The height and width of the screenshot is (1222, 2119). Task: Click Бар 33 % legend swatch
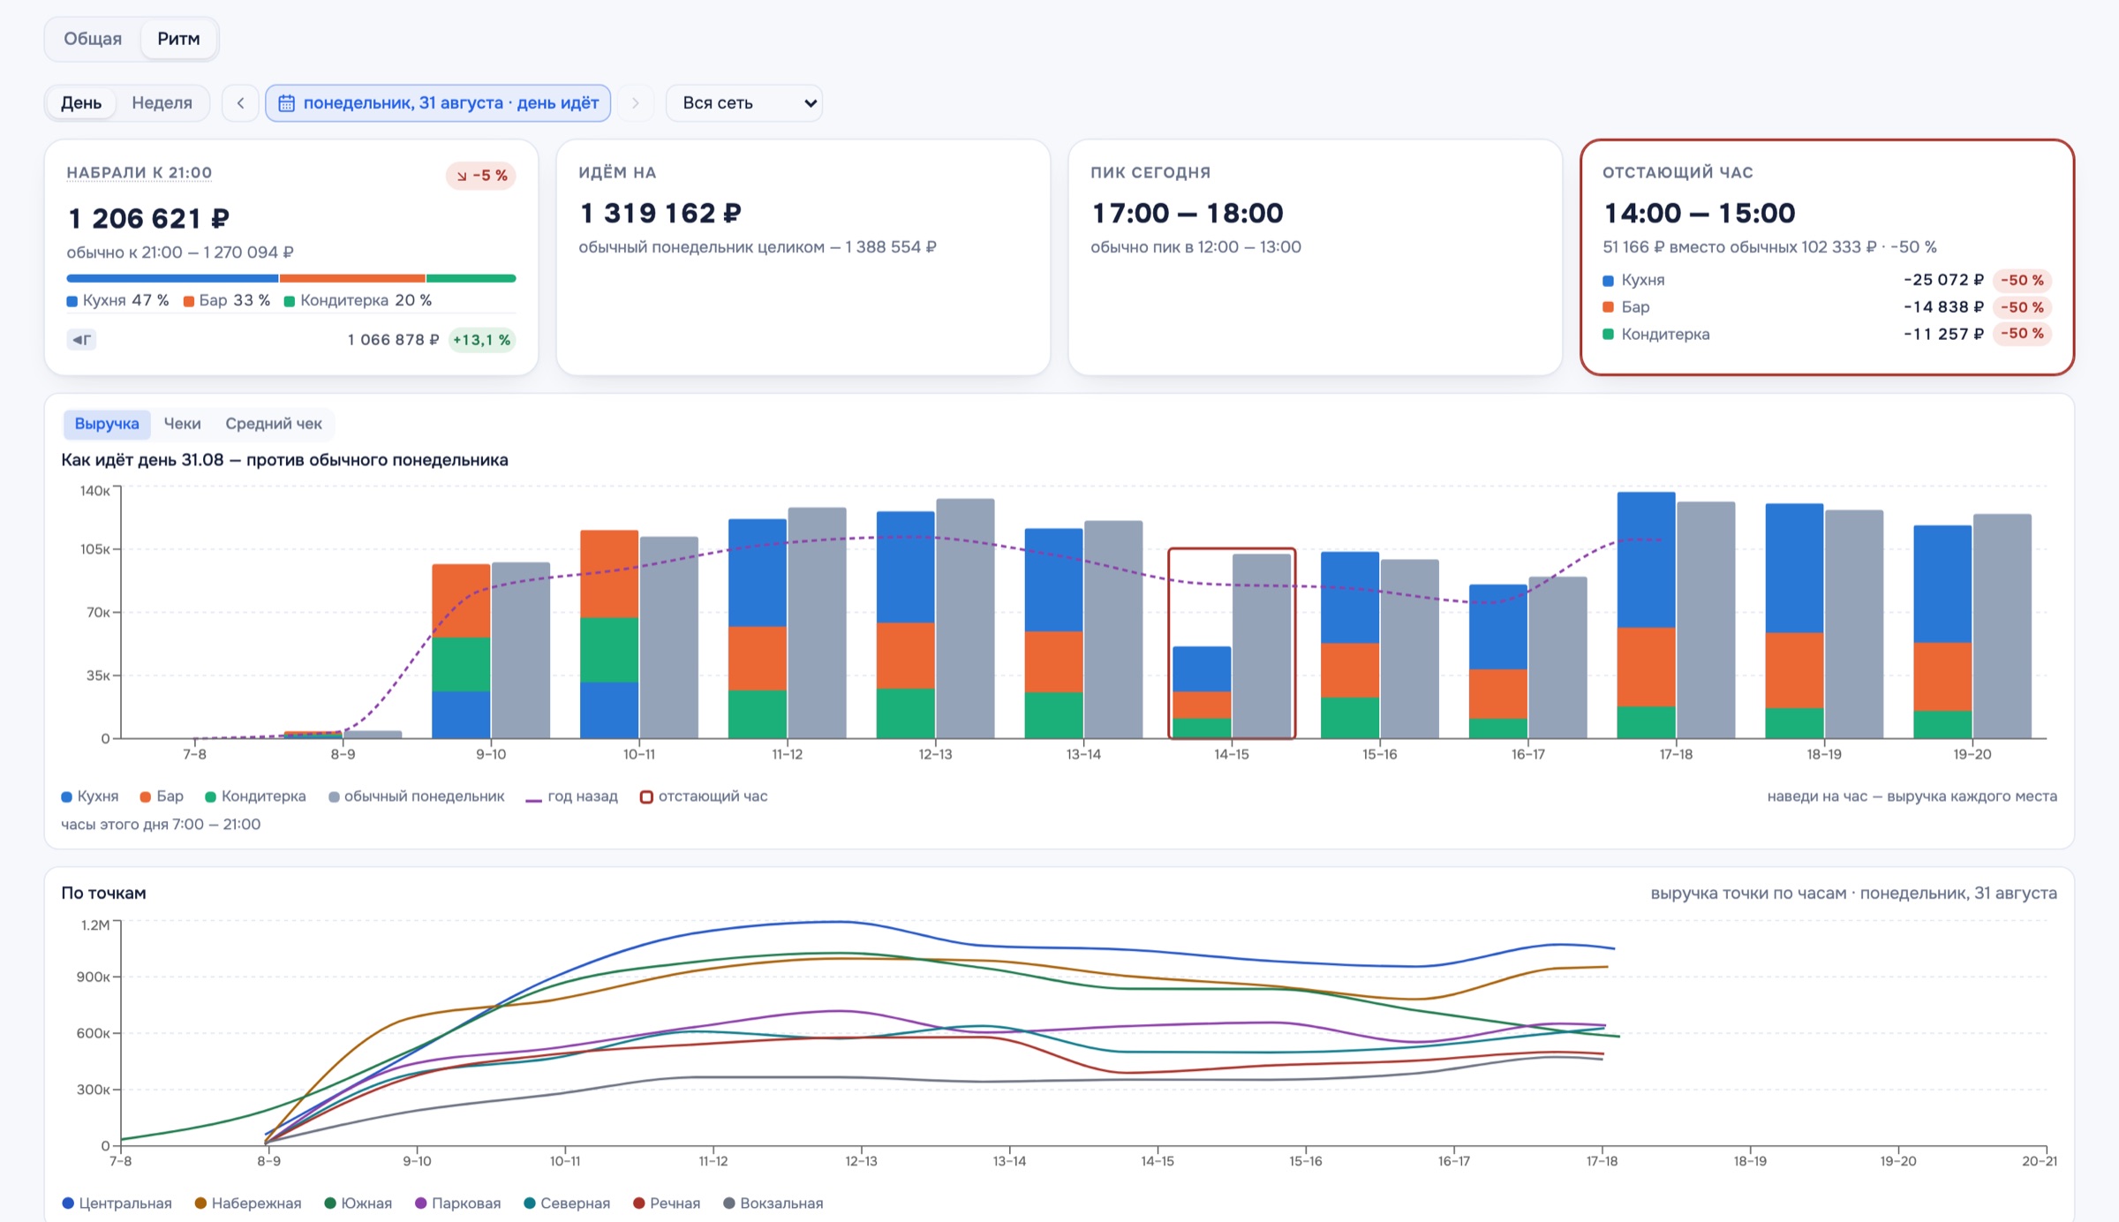point(189,301)
